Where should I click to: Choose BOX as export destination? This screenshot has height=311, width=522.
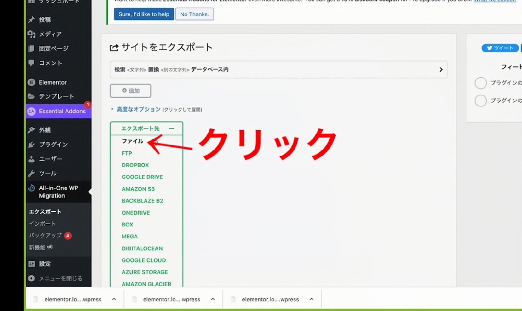click(128, 225)
